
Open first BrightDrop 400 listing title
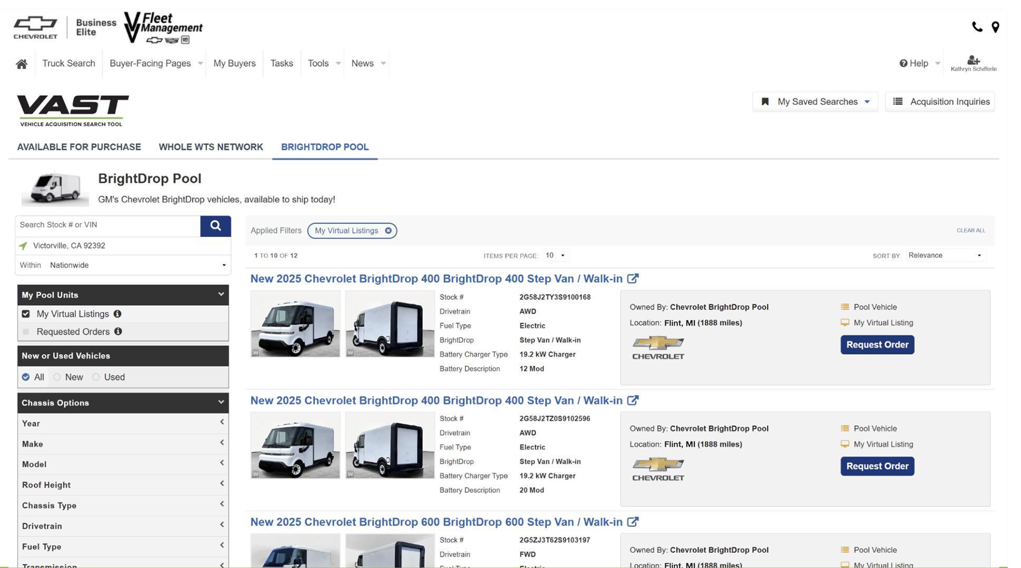[x=436, y=279]
